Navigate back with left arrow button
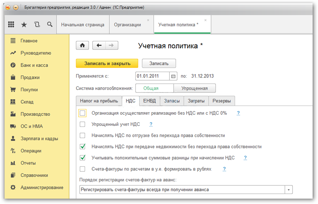 point(99,46)
